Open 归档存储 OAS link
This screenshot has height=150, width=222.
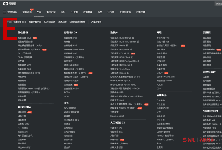point(71,53)
